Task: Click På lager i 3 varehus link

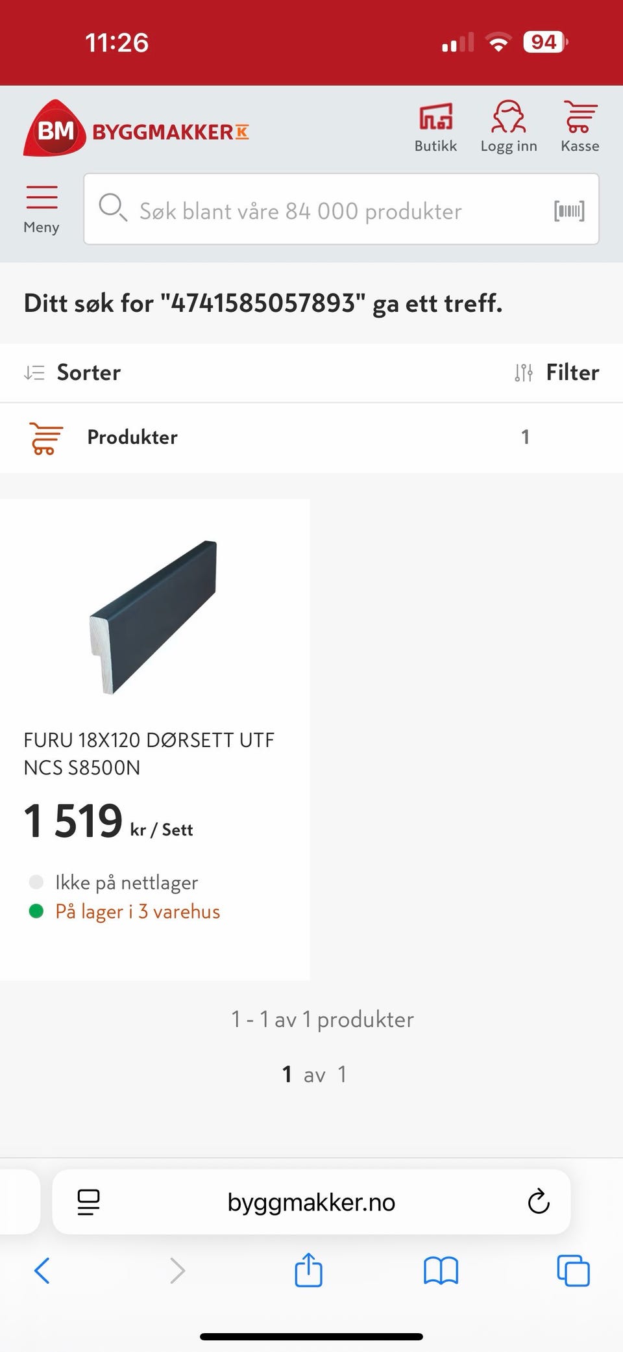Action: [138, 912]
